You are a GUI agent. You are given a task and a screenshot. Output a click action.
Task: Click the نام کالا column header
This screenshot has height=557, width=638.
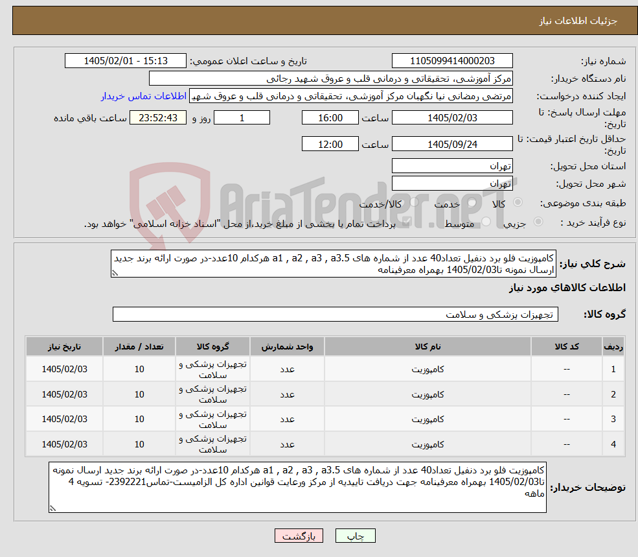tap(427, 346)
